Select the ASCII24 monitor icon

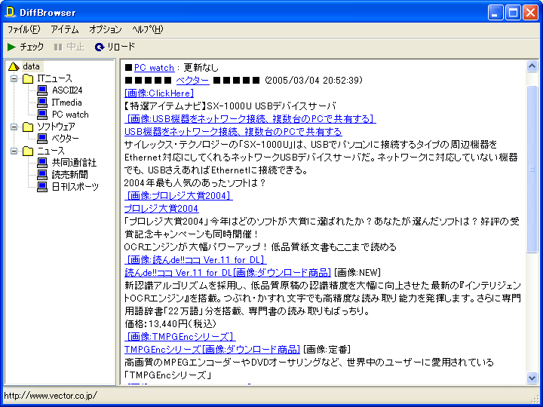pyautogui.click(x=42, y=90)
